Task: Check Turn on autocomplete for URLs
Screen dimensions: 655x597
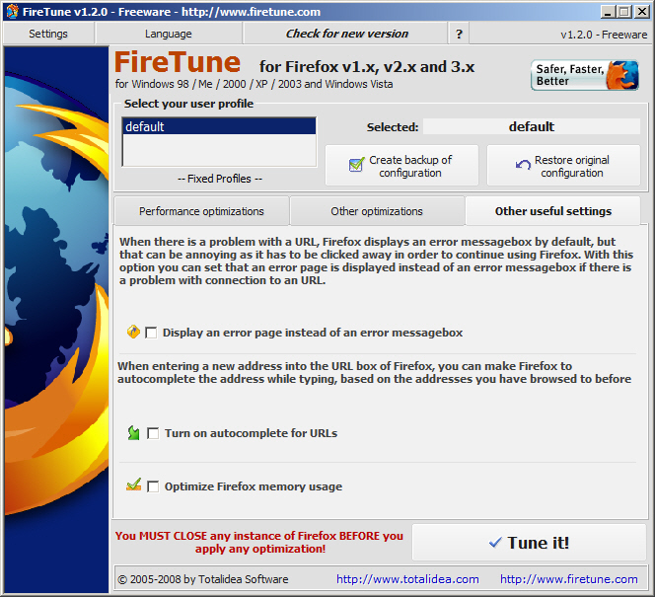Action: click(x=153, y=433)
